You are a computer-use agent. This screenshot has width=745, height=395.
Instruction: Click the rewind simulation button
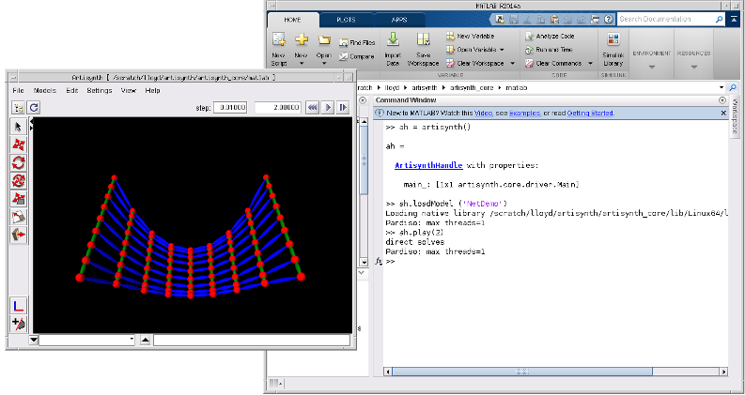tap(312, 108)
